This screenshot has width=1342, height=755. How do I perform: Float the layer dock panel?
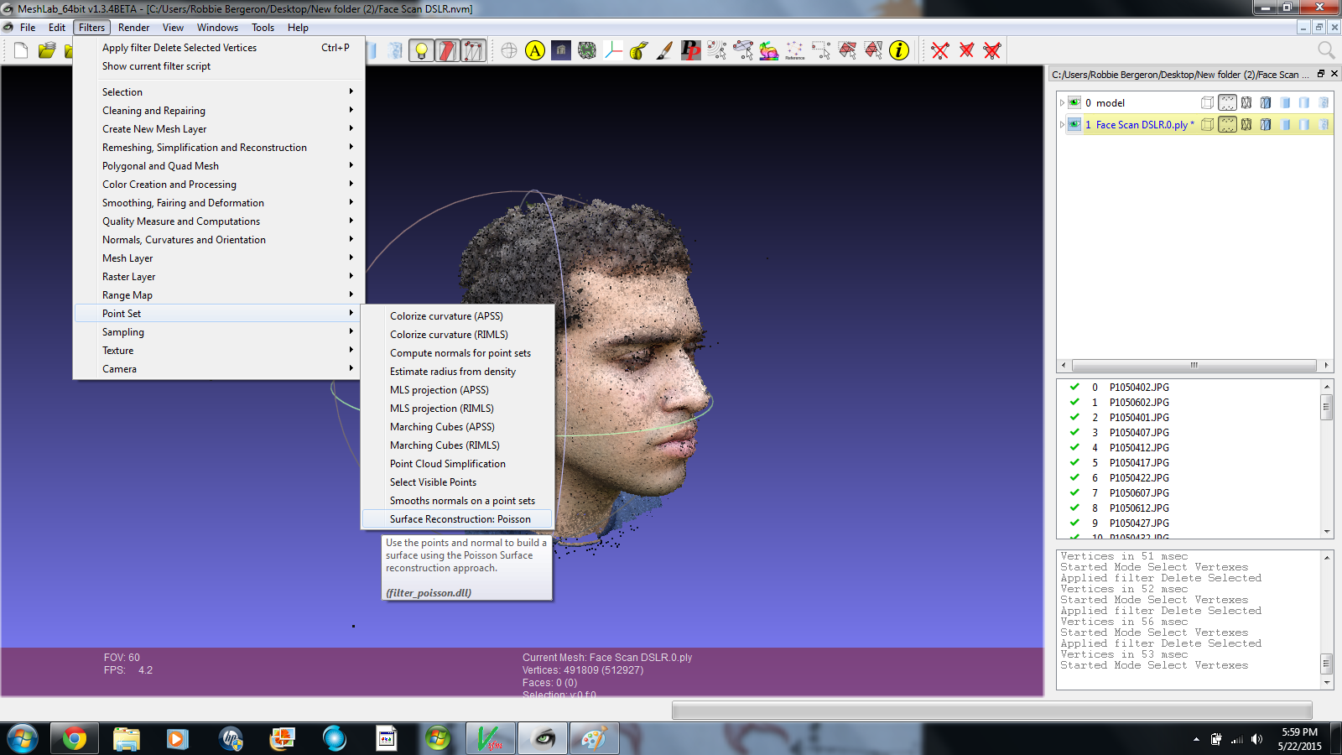pos(1321,74)
